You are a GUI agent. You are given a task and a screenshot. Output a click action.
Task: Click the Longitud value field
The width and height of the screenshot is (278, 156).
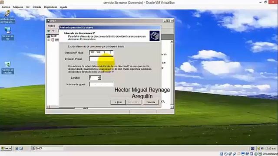point(93,78)
